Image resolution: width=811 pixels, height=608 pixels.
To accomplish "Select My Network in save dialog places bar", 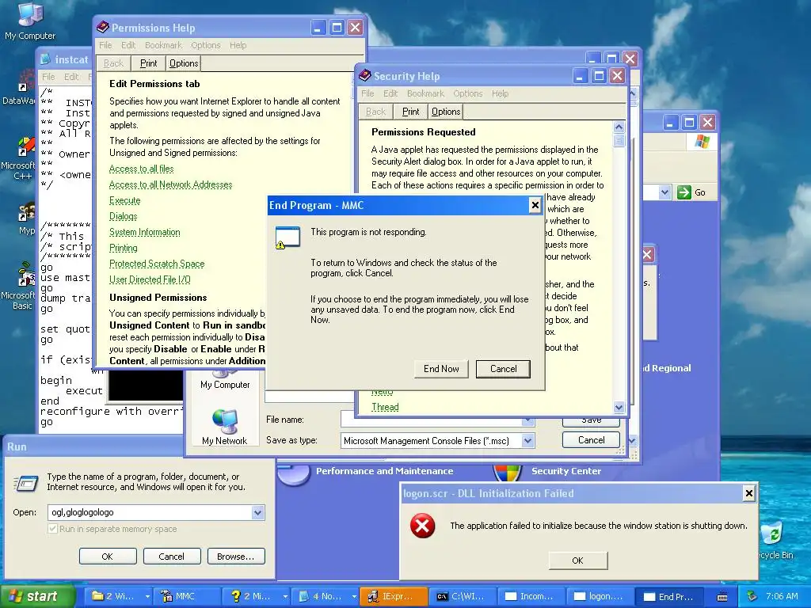I will (224, 427).
